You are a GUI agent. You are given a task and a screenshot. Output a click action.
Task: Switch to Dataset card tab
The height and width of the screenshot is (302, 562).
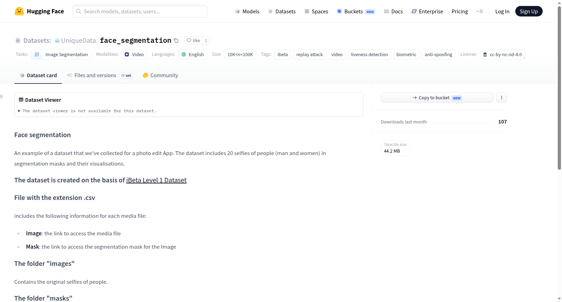pos(38,75)
